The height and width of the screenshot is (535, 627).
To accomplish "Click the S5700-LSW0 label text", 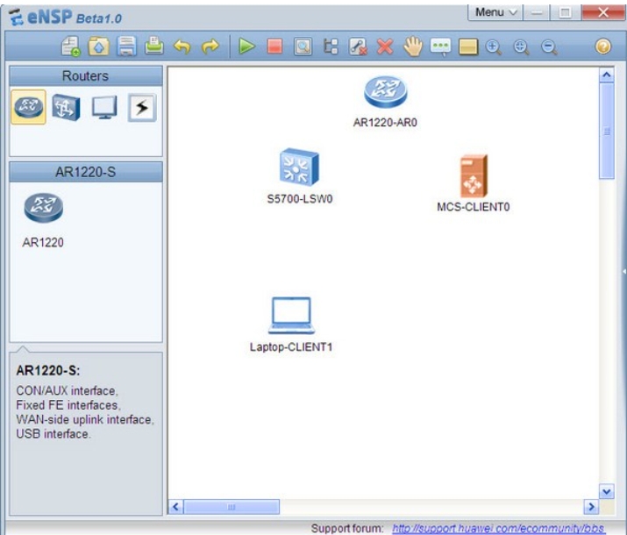I will pos(300,199).
